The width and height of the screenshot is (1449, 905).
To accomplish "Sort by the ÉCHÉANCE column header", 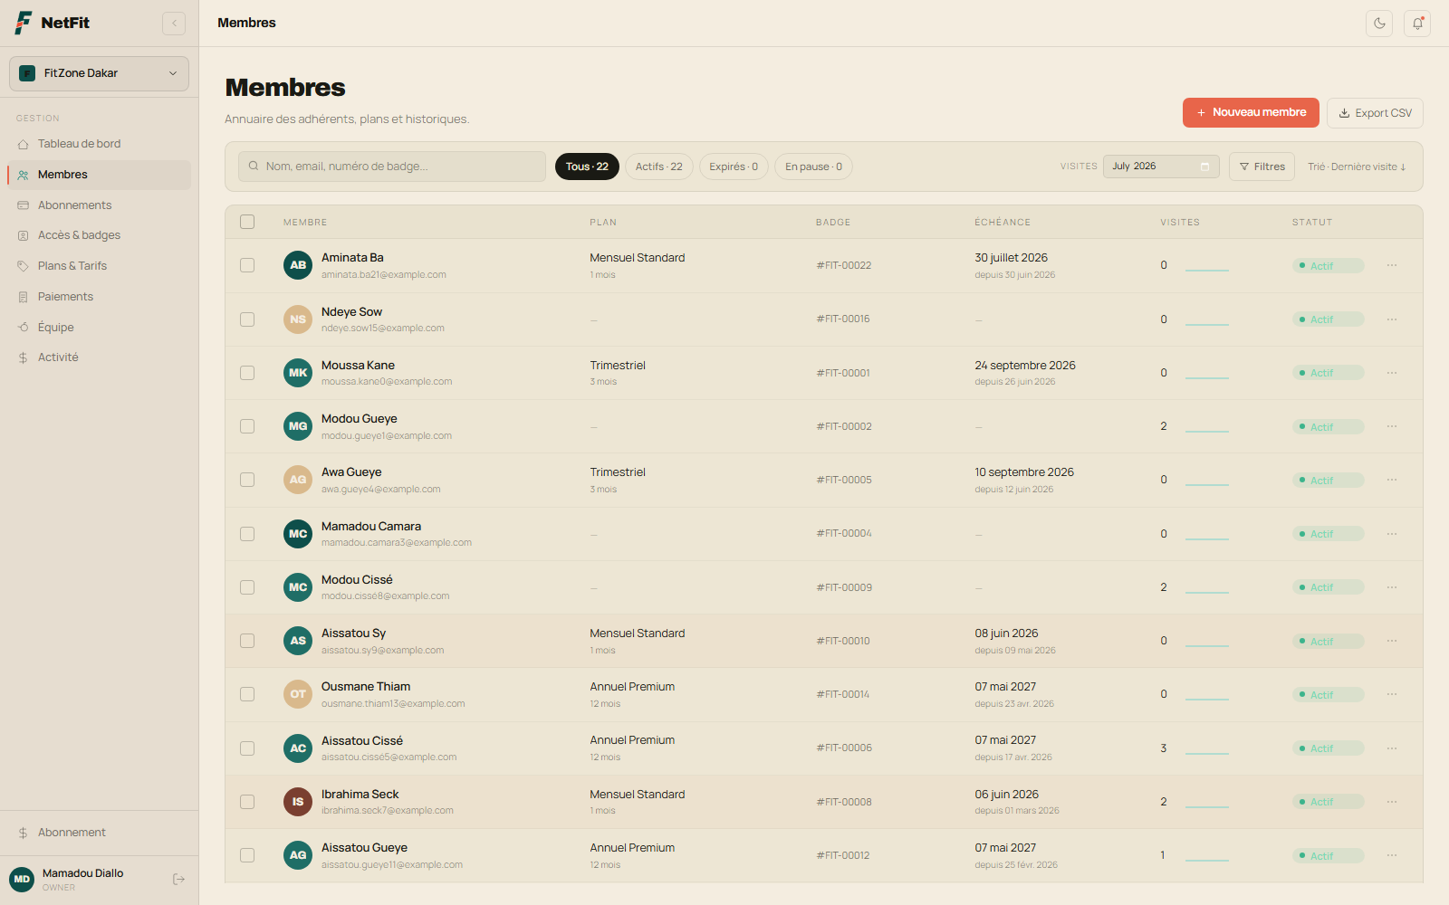I will point(1003,222).
